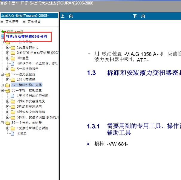The height and width of the screenshot is (180, 181).
Task: Click the green back arrow icon
Action: [3, 31]
